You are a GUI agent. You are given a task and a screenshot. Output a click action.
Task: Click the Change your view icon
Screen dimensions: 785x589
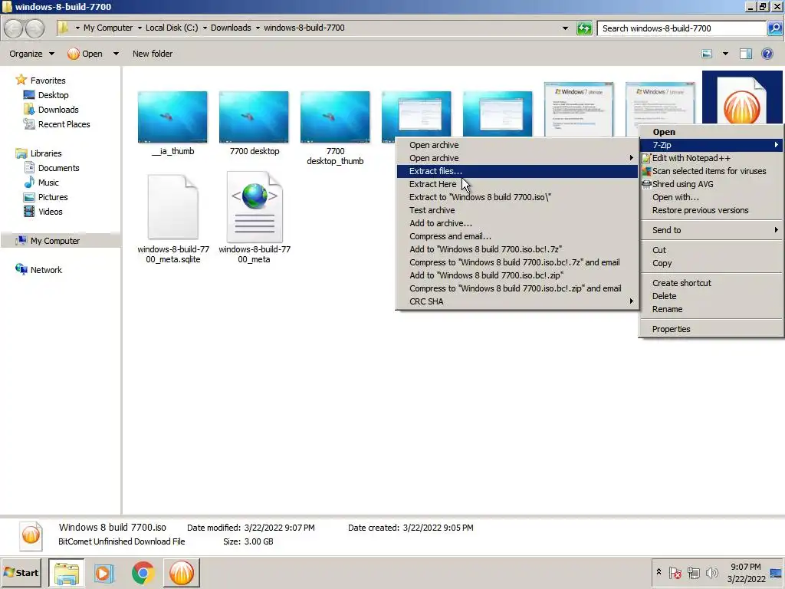click(707, 54)
